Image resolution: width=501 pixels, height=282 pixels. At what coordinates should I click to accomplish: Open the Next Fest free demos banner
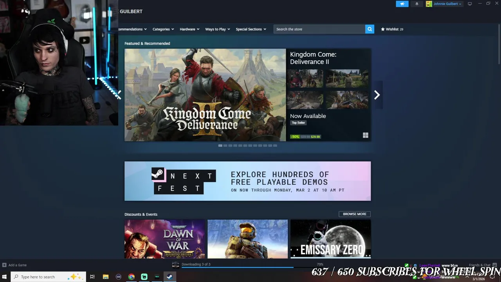247,181
